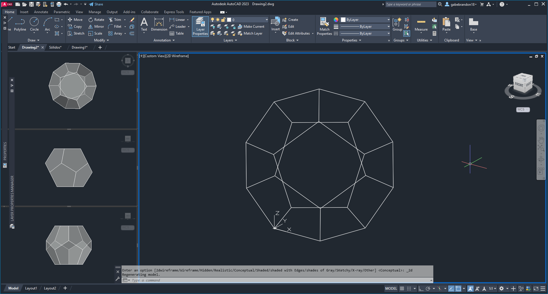Activate the Measure utility
The width and height of the screenshot is (548, 294).
point(421,25)
